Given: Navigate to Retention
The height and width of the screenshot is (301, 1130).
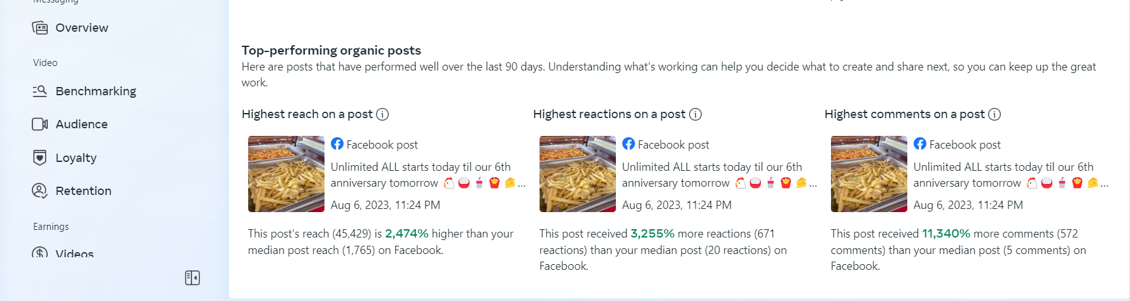Looking at the screenshot, I should (83, 191).
